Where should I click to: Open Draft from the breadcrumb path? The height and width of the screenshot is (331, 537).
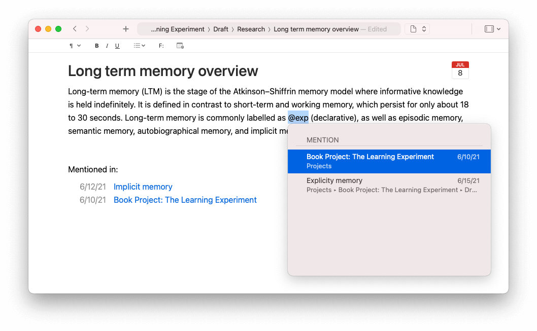[221, 29]
